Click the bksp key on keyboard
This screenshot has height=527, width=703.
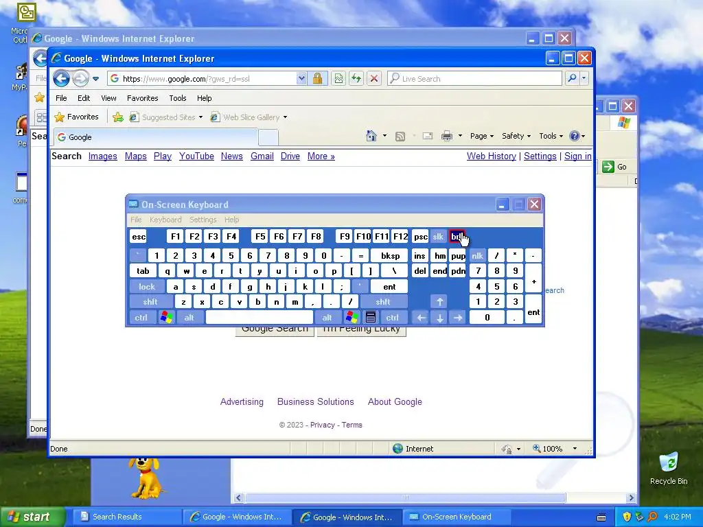[x=390, y=256]
